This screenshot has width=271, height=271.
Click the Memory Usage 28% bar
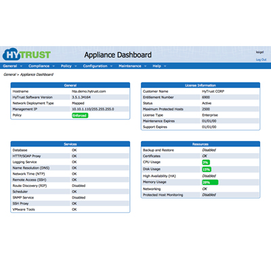[210, 182]
